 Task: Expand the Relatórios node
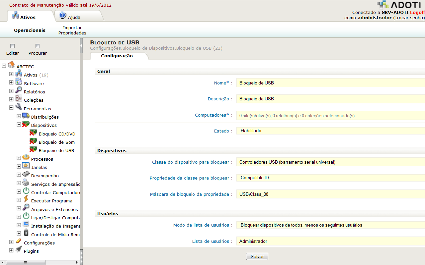click(11, 91)
